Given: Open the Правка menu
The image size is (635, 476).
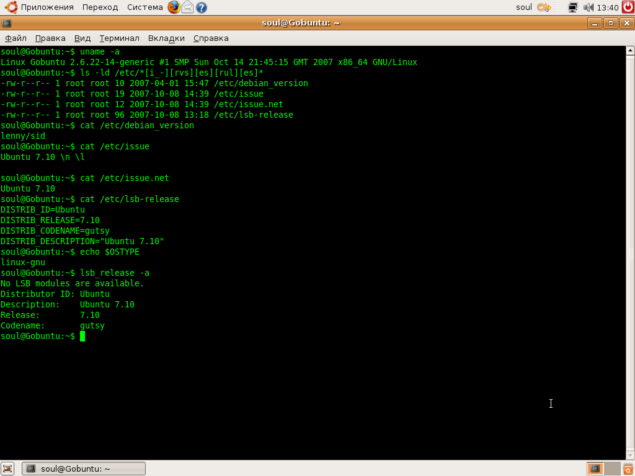Looking at the screenshot, I should point(50,38).
